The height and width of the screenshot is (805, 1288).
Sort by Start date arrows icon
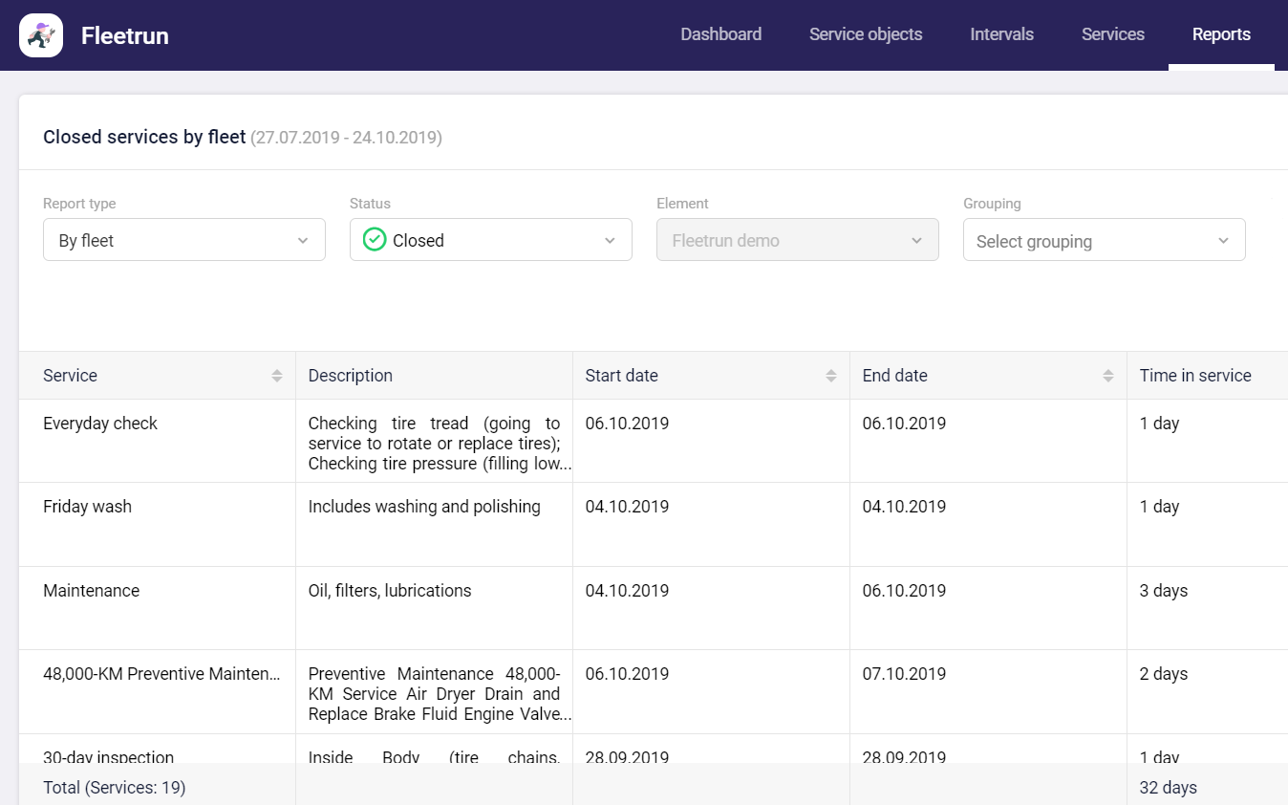coord(831,376)
